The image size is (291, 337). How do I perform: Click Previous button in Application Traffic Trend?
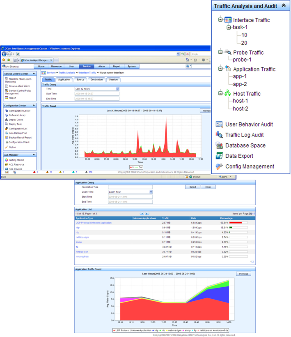[243, 274]
